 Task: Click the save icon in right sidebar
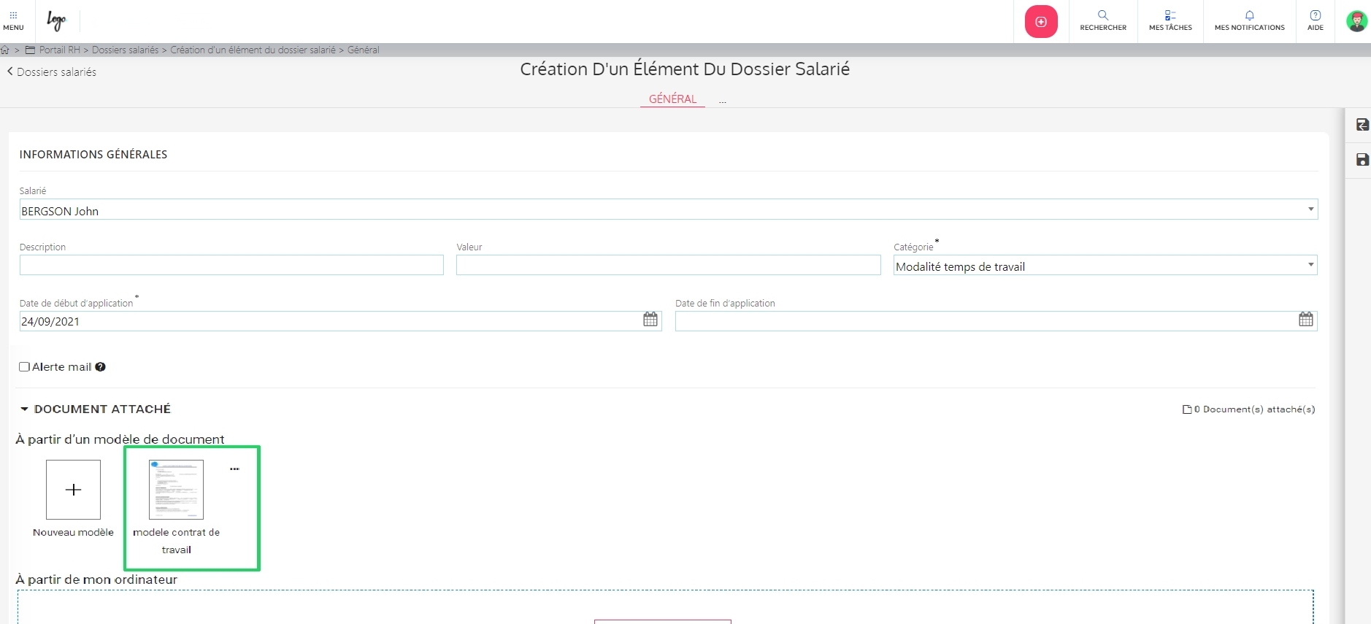click(x=1362, y=160)
